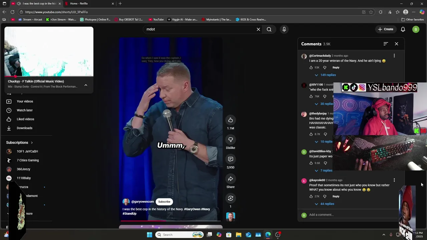Favorite this page with star icon
Image resolution: width=427 pixels, height=240 pixels.
pos(371,12)
